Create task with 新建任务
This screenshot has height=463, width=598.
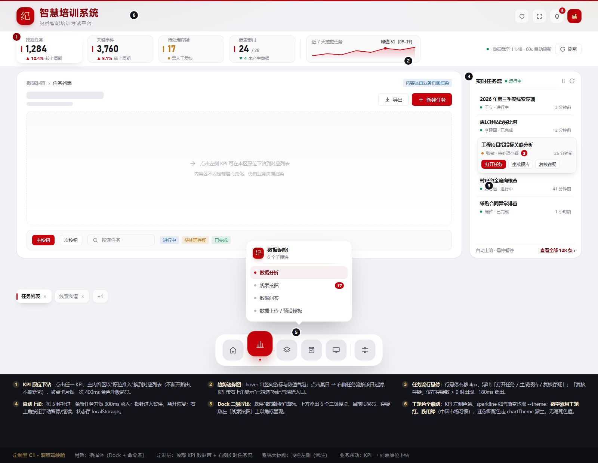432,100
